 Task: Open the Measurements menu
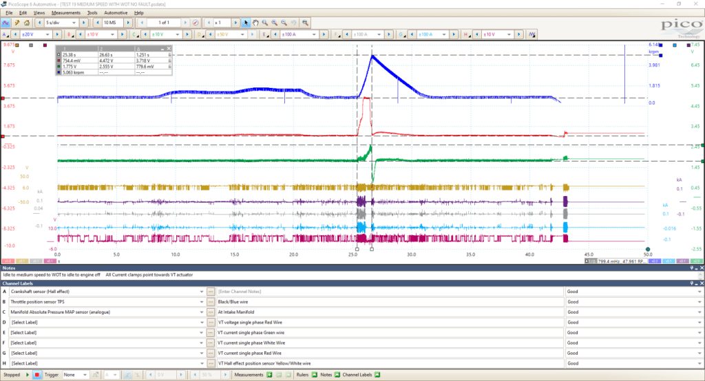[65, 12]
